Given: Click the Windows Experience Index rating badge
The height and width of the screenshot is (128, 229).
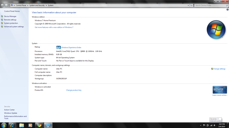Looking at the screenshot, I should [x=58, y=47].
